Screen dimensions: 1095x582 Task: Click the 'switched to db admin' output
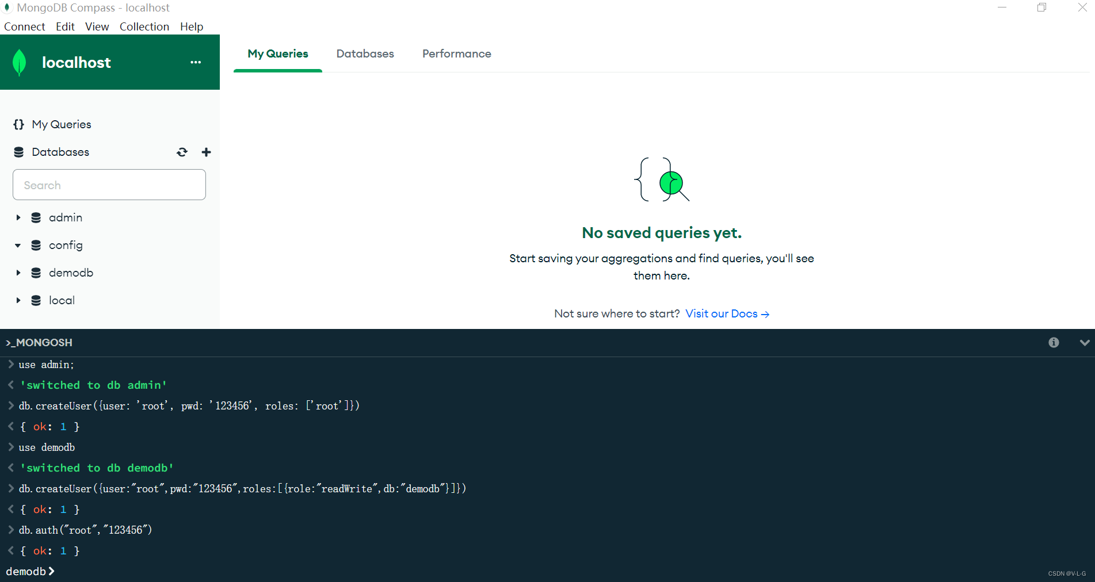[93, 385]
